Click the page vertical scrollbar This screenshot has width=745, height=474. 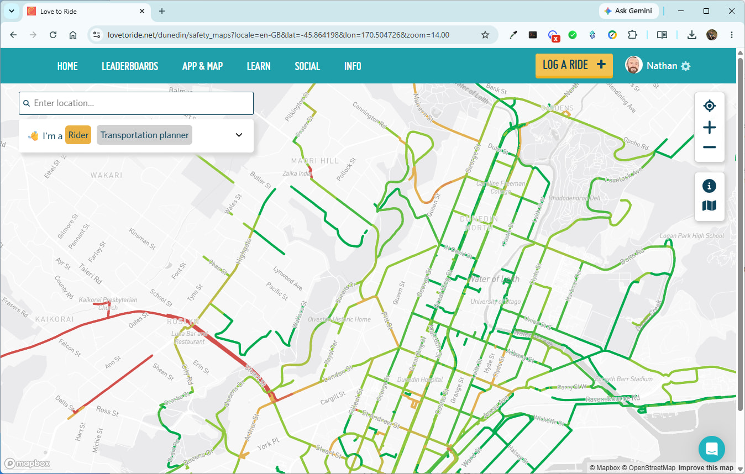coord(741,232)
